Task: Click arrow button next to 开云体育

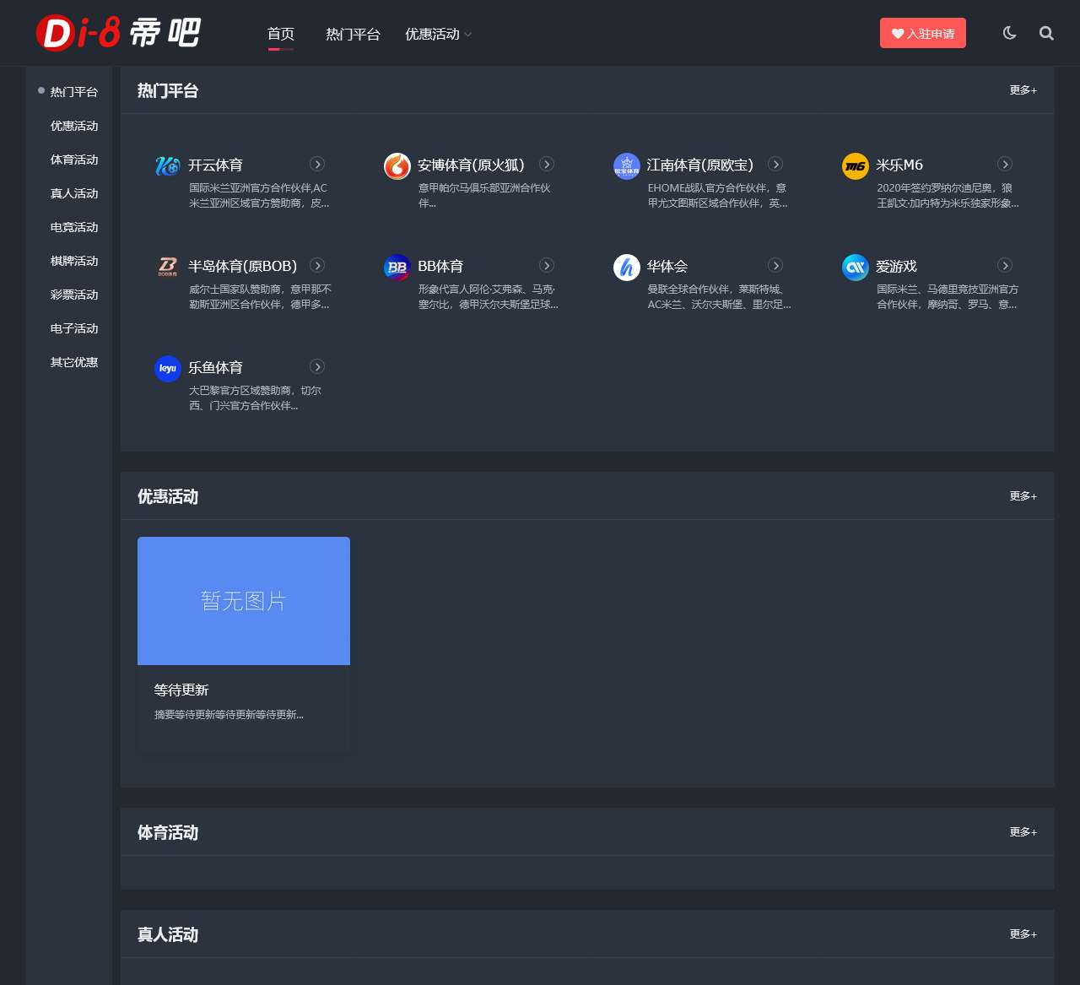Action: coord(317,164)
